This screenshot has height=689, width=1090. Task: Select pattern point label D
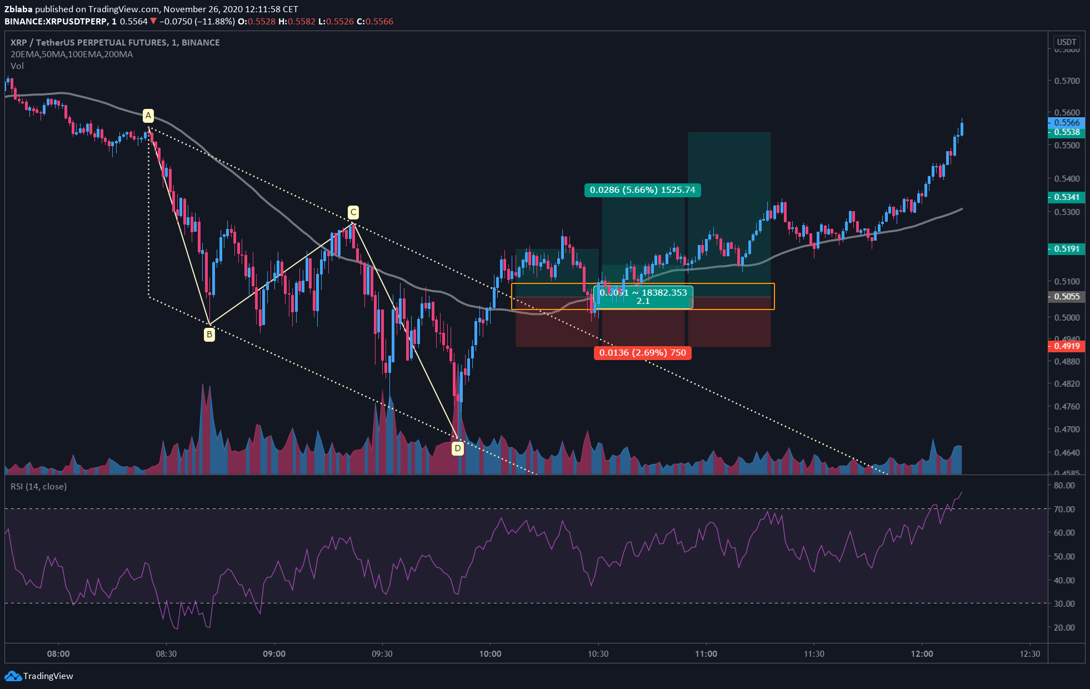coord(457,448)
